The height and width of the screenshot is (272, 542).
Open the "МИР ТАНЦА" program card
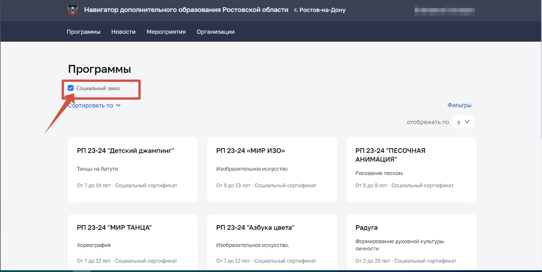coord(133,242)
